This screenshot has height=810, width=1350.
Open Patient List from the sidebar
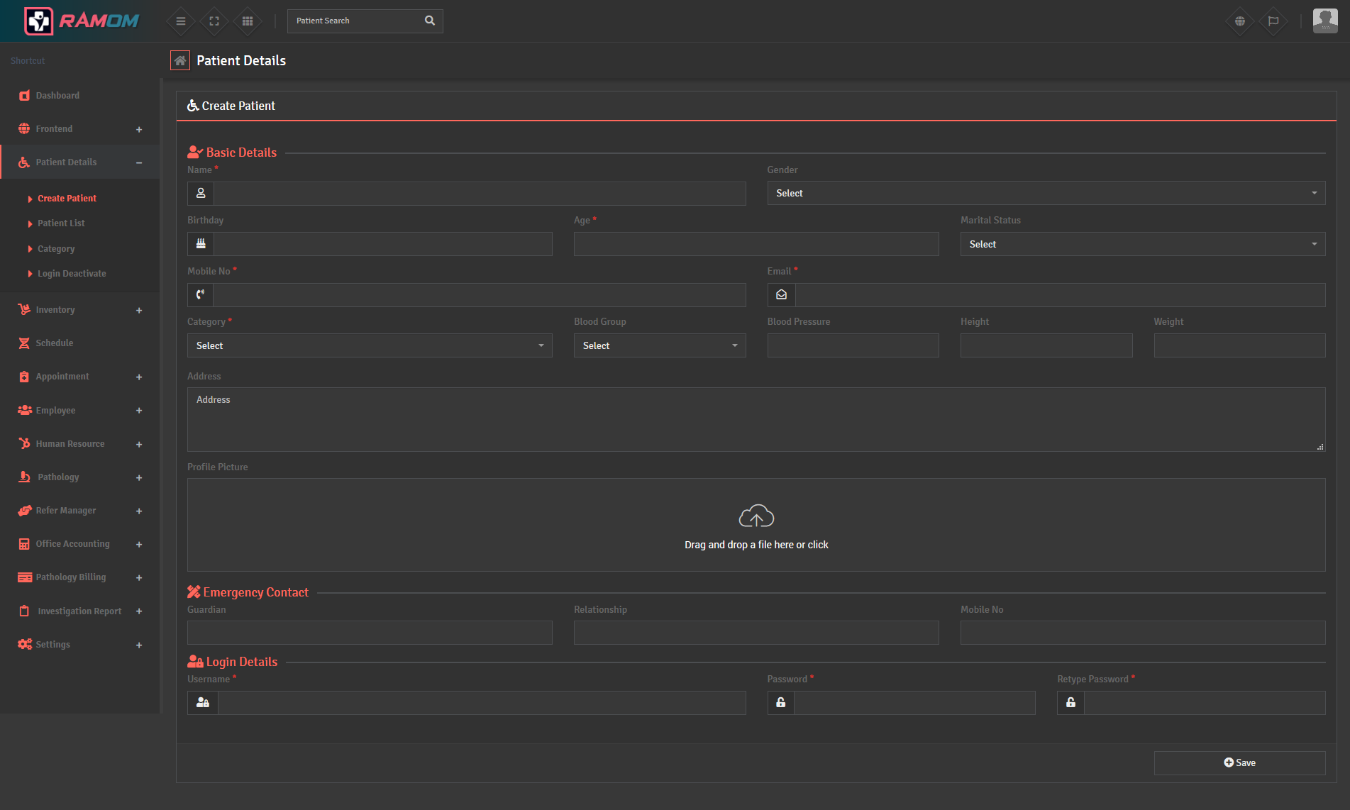tap(61, 223)
